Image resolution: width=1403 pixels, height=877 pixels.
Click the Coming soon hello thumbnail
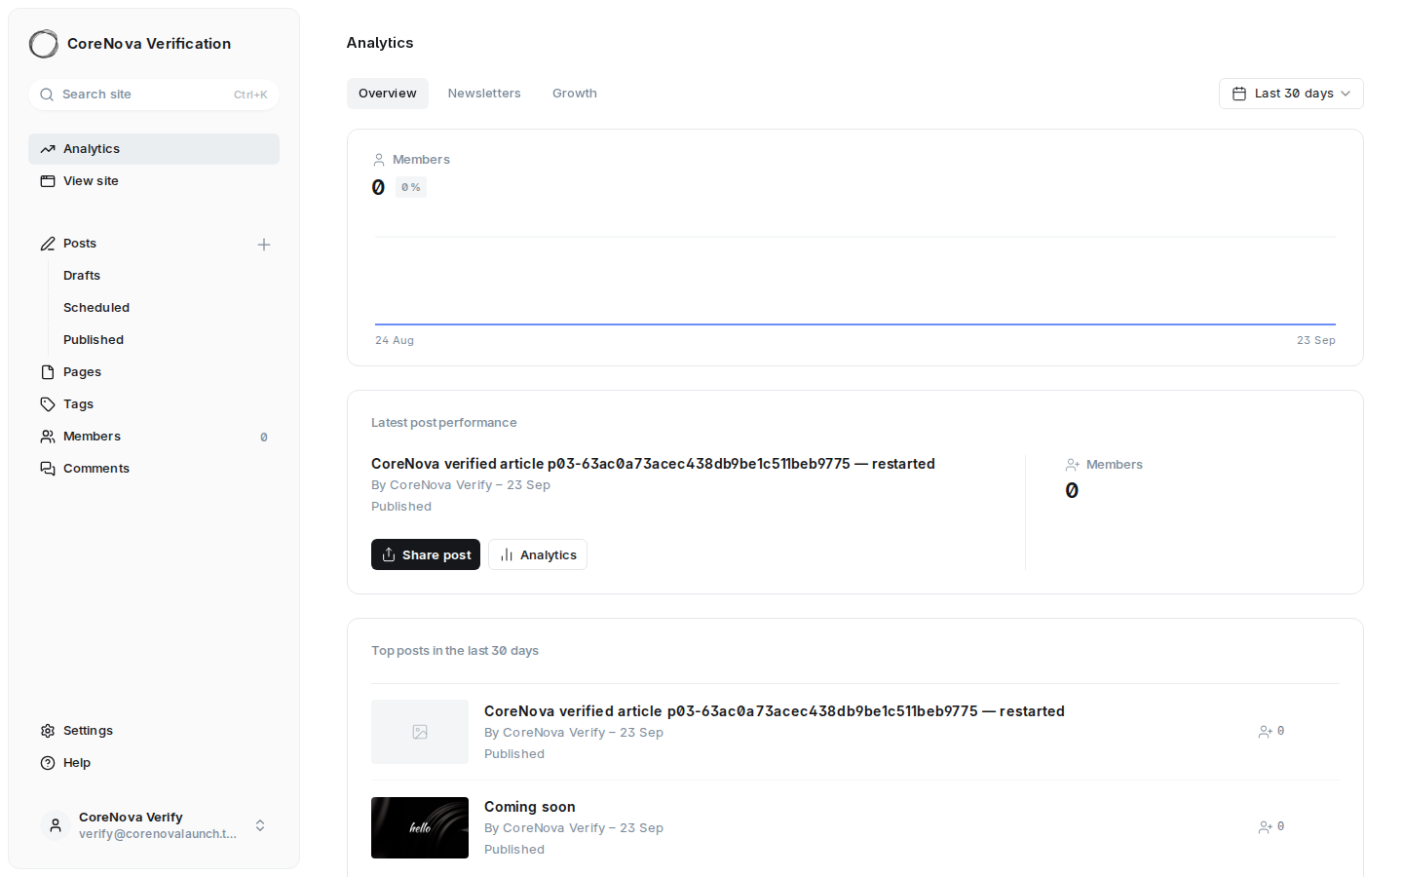pos(420,828)
